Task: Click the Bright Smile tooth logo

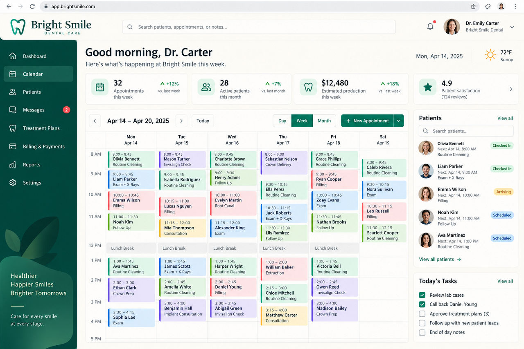Action: pos(18,27)
